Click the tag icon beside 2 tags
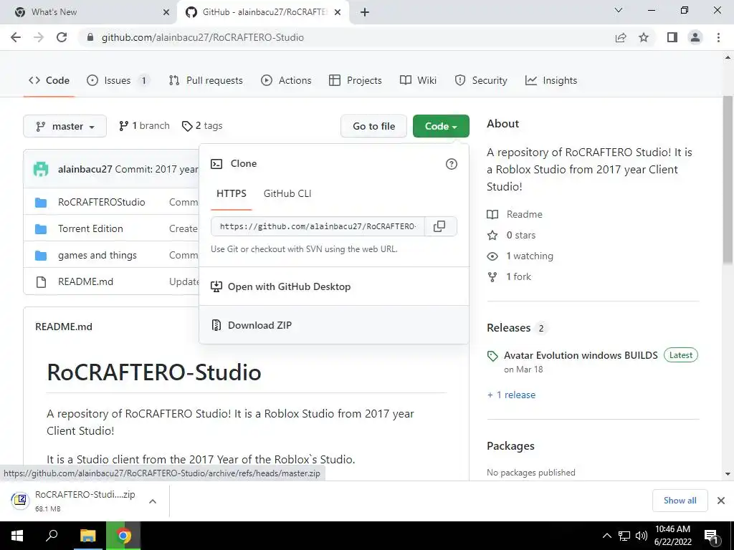734x550 pixels. (x=187, y=126)
